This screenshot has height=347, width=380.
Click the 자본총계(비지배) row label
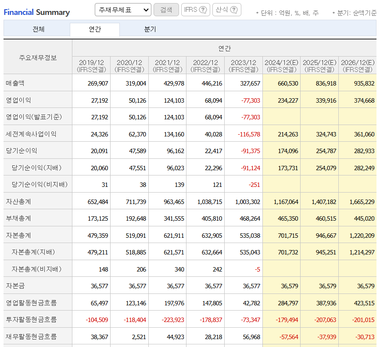click(x=36, y=269)
